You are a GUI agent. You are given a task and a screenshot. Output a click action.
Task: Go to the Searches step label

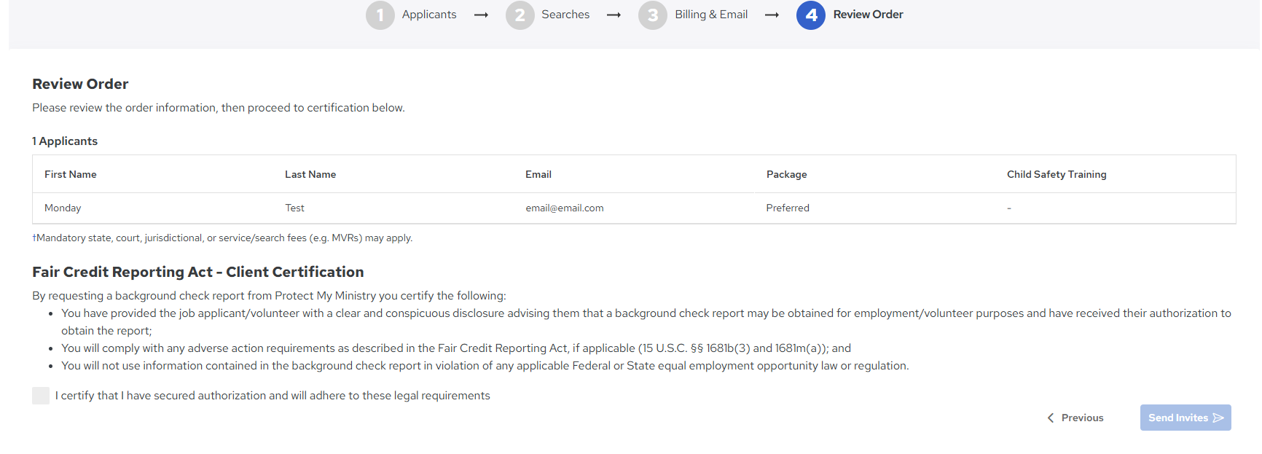(x=565, y=15)
